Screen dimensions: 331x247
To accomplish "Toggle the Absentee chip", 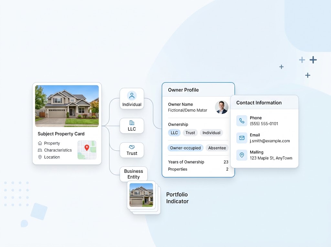I will [217, 148].
